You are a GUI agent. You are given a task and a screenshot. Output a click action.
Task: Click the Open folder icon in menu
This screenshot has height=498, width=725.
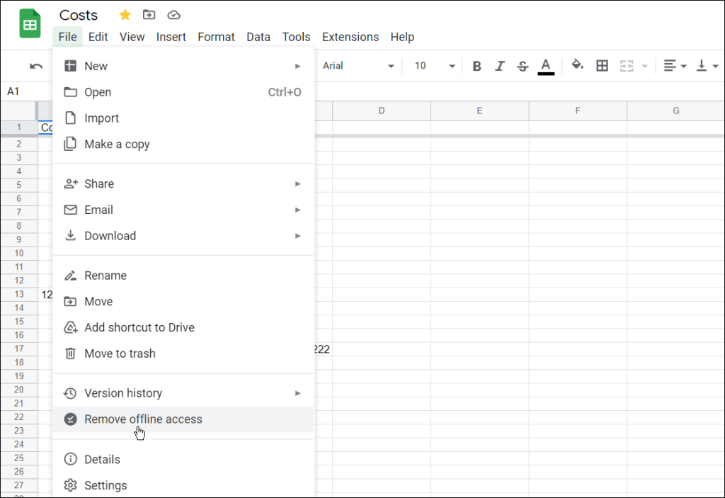70,91
